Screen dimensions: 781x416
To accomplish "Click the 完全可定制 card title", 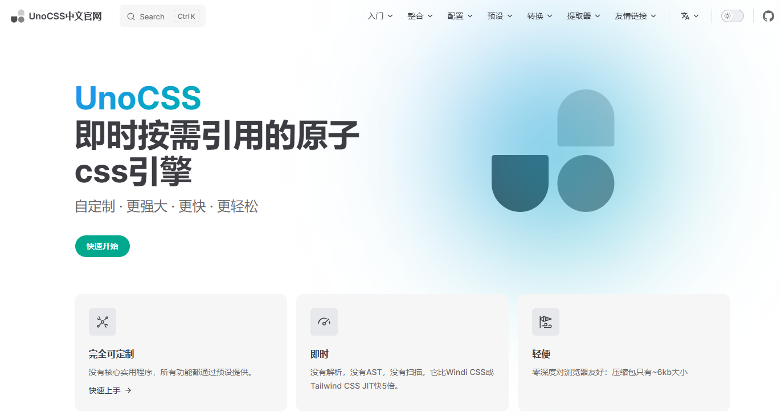I will pos(111,354).
